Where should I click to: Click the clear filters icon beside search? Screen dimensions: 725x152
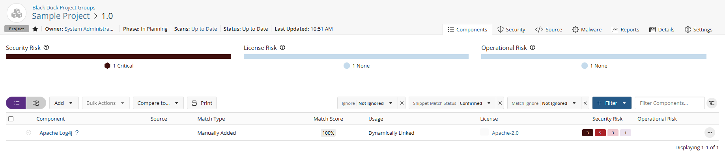coord(712,103)
